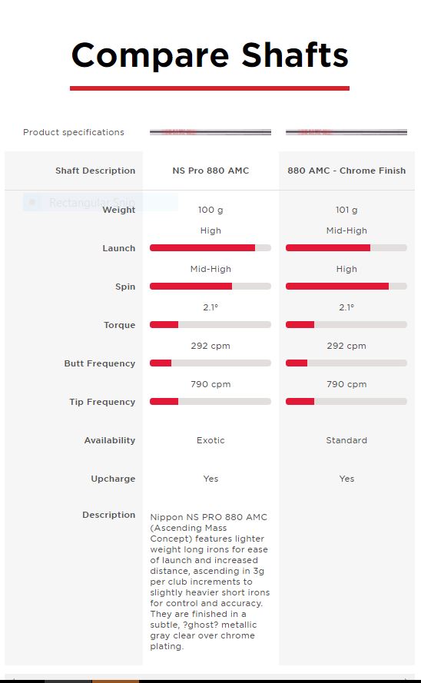Select the faint Rectangular Snip radio button
The width and height of the screenshot is (421, 683).
pos(31,203)
